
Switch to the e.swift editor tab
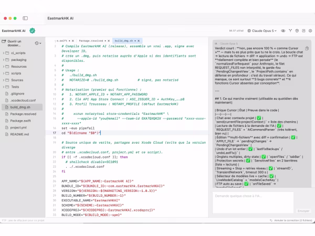coord(62,41)
